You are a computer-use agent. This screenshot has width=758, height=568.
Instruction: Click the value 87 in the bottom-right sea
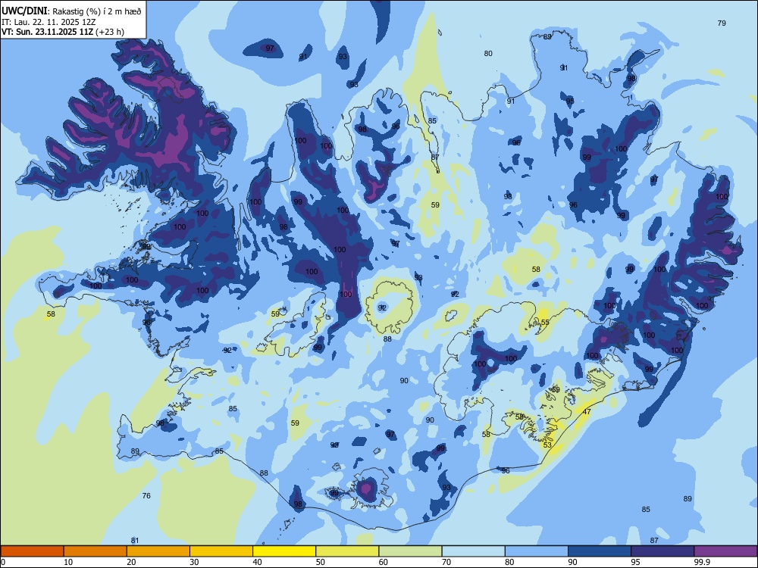click(x=654, y=541)
